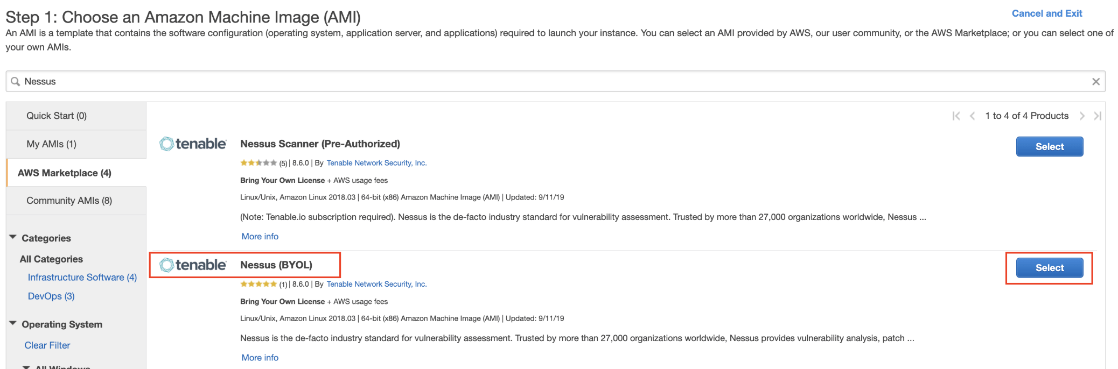Image resolution: width=1118 pixels, height=369 pixels.
Task: Go to previous page of products
Action: 972,116
